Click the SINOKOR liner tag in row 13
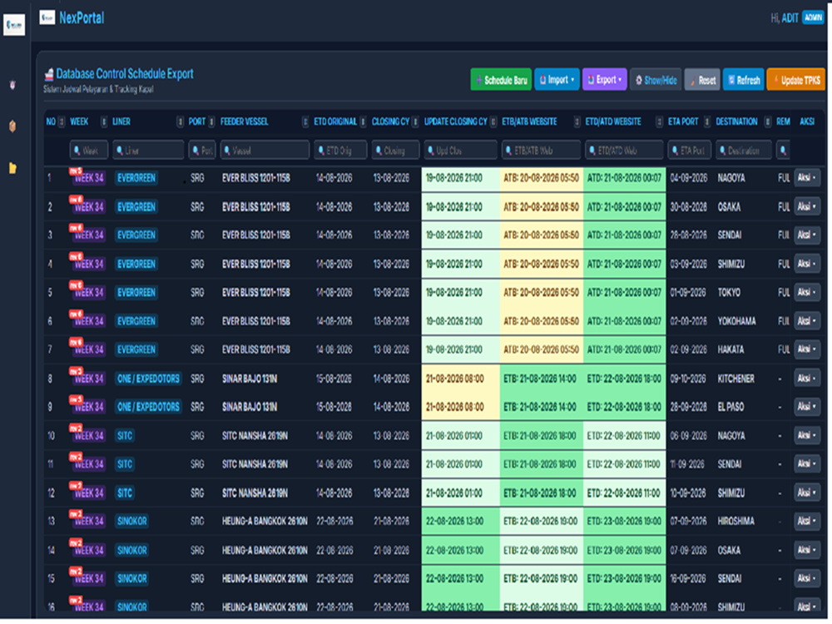Image resolution: width=832 pixels, height=624 pixels. pyautogui.click(x=131, y=522)
